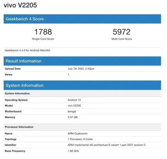Click the Single-Core Score label

[43, 39]
